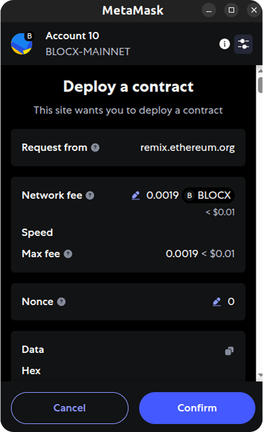Show the Network fee help tooltip icon
The image size is (263, 432).
pos(90,195)
